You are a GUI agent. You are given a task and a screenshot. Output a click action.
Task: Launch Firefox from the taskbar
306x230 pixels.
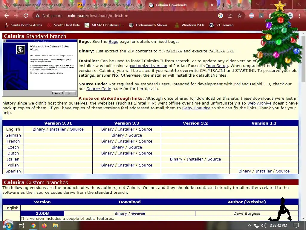pos(44,226)
